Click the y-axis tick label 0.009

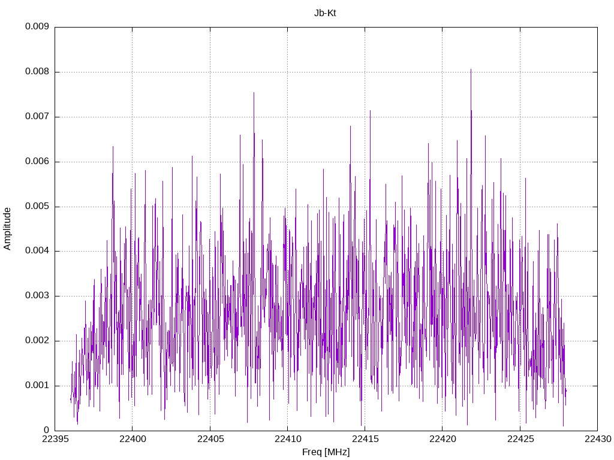37,26
